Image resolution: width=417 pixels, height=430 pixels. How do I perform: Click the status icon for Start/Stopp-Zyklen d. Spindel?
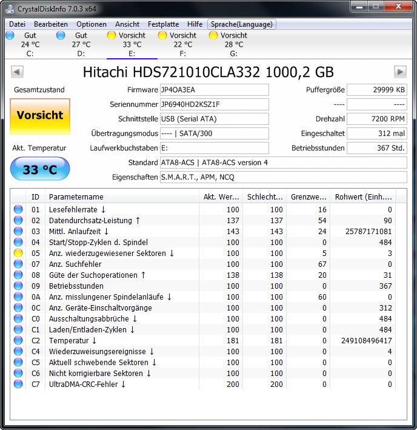18,242
